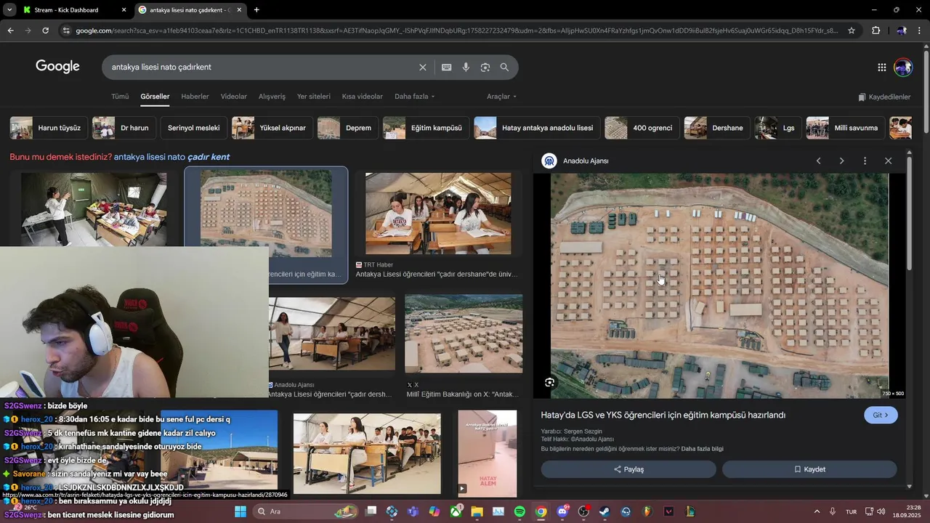Start voice search with microphone

(x=466, y=67)
